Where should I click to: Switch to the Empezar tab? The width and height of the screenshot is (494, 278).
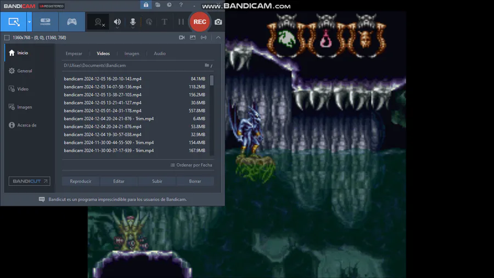(x=74, y=54)
